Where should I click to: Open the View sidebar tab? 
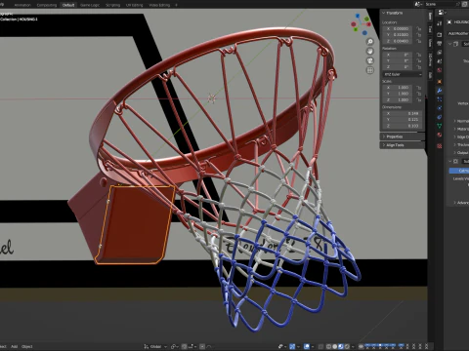(x=430, y=43)
